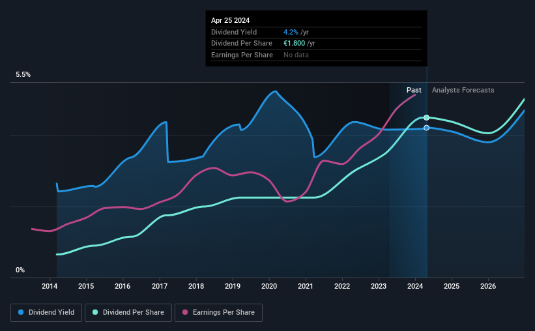Click the 2025 x-axis label
The height and width of the screenshot is (331, 535).
[452, 286]
